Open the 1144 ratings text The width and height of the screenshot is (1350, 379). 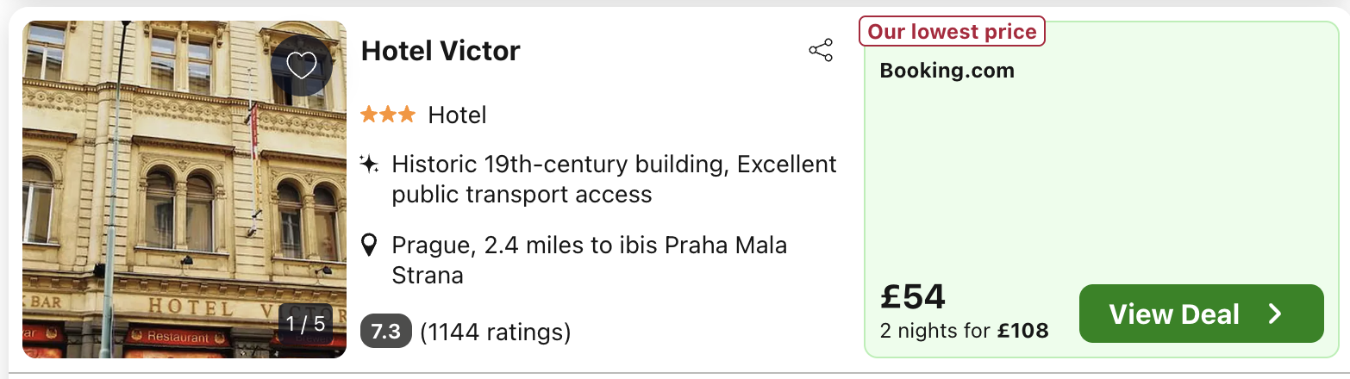click(x=495, y=332)
